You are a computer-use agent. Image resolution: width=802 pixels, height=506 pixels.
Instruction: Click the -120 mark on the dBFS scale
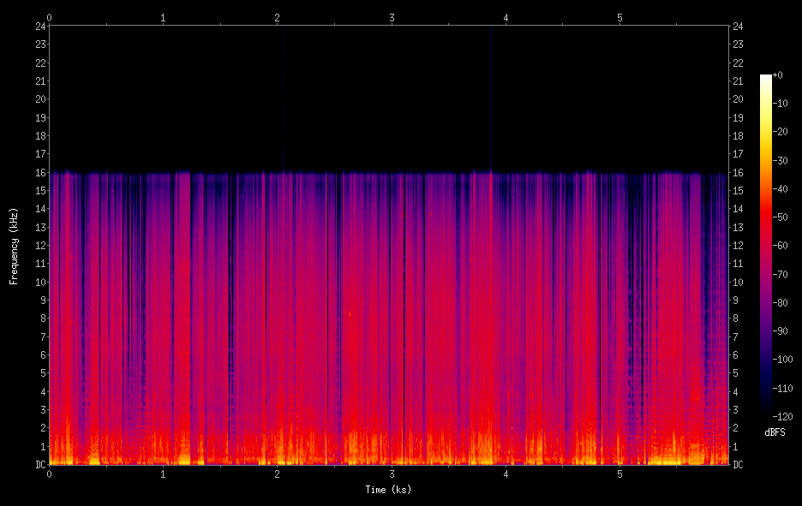(x=781, y=417)
